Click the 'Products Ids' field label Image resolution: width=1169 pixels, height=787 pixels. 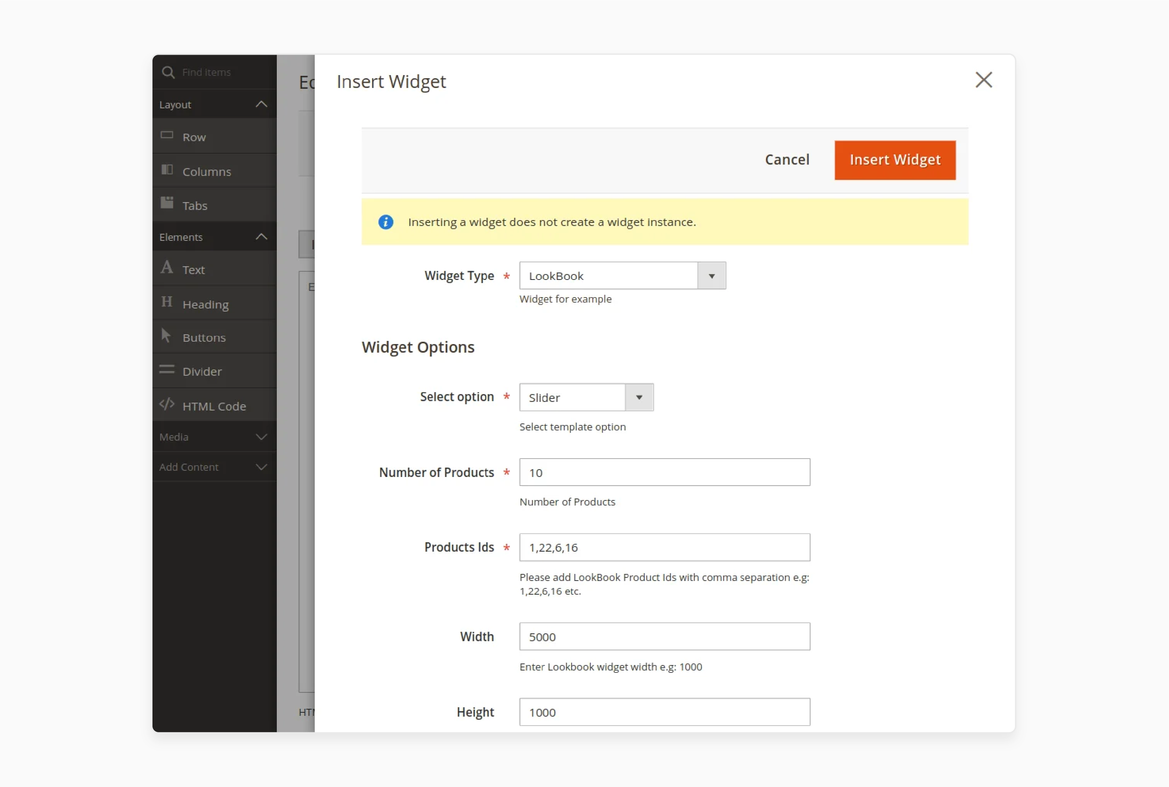[x=459, y=548]
